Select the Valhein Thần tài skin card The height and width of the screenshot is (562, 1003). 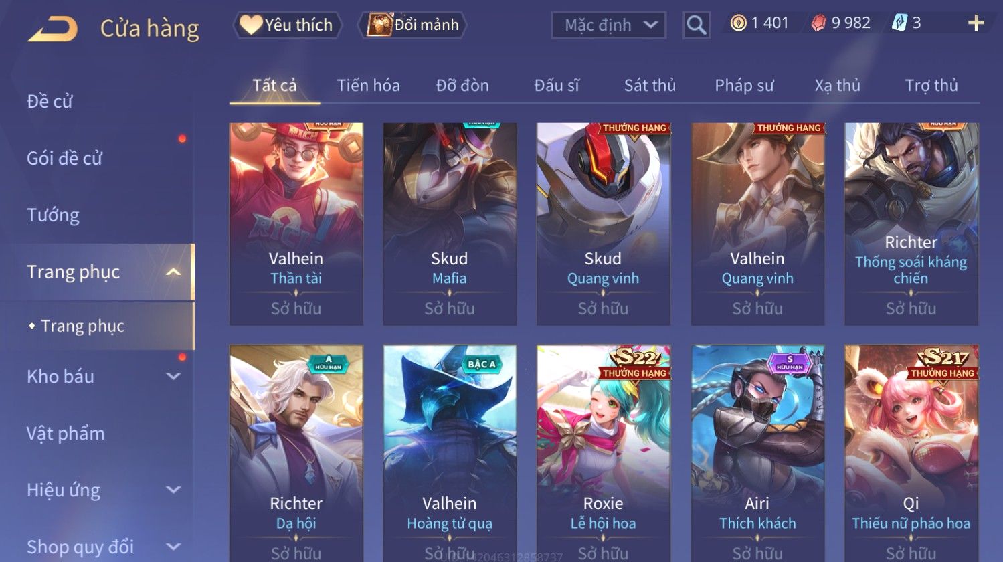coord(296,224)
